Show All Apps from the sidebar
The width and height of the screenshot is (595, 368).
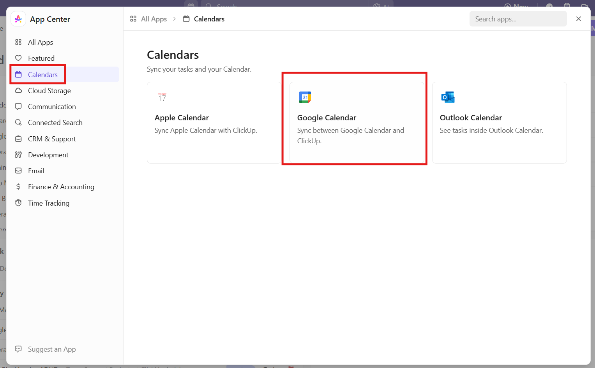pos(40,42)
